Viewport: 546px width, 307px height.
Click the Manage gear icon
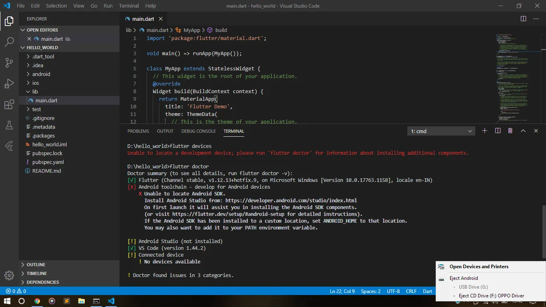tap(9, 275)
